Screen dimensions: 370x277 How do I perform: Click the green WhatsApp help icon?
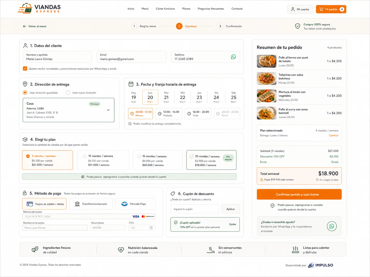pyautogui.click(x=332, y=226)
